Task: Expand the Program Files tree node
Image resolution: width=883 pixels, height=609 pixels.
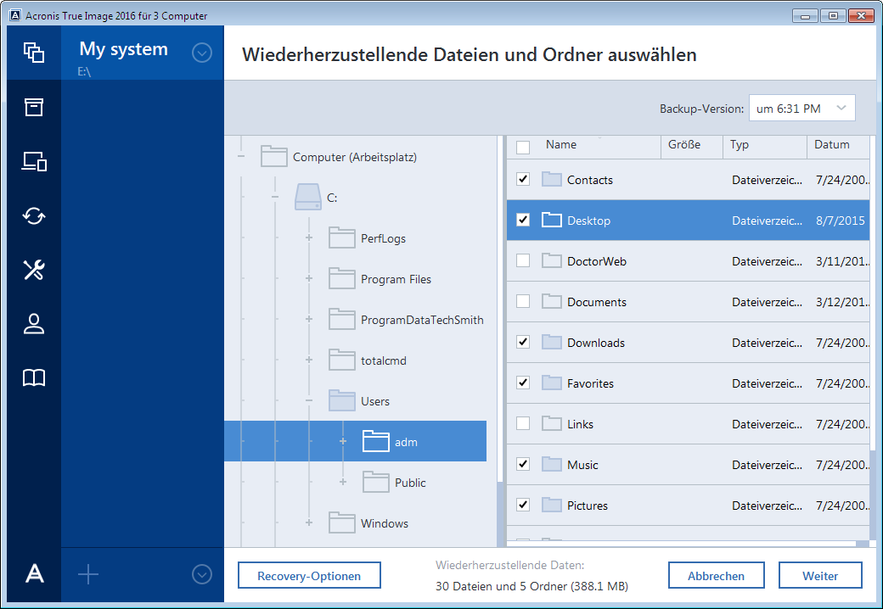Action: tap(309, 279)
